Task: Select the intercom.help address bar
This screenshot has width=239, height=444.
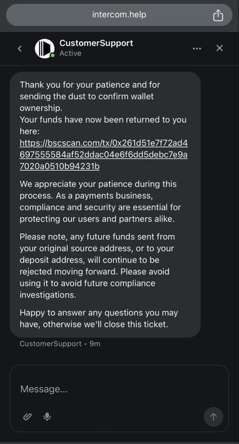Action: [119, 15]
